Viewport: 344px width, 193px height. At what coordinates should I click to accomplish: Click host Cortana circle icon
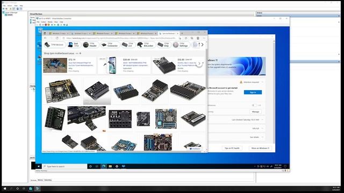click(x=18, y=188)
